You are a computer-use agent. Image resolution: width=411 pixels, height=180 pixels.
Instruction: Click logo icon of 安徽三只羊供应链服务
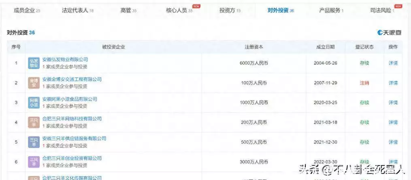tap(34, 142)
